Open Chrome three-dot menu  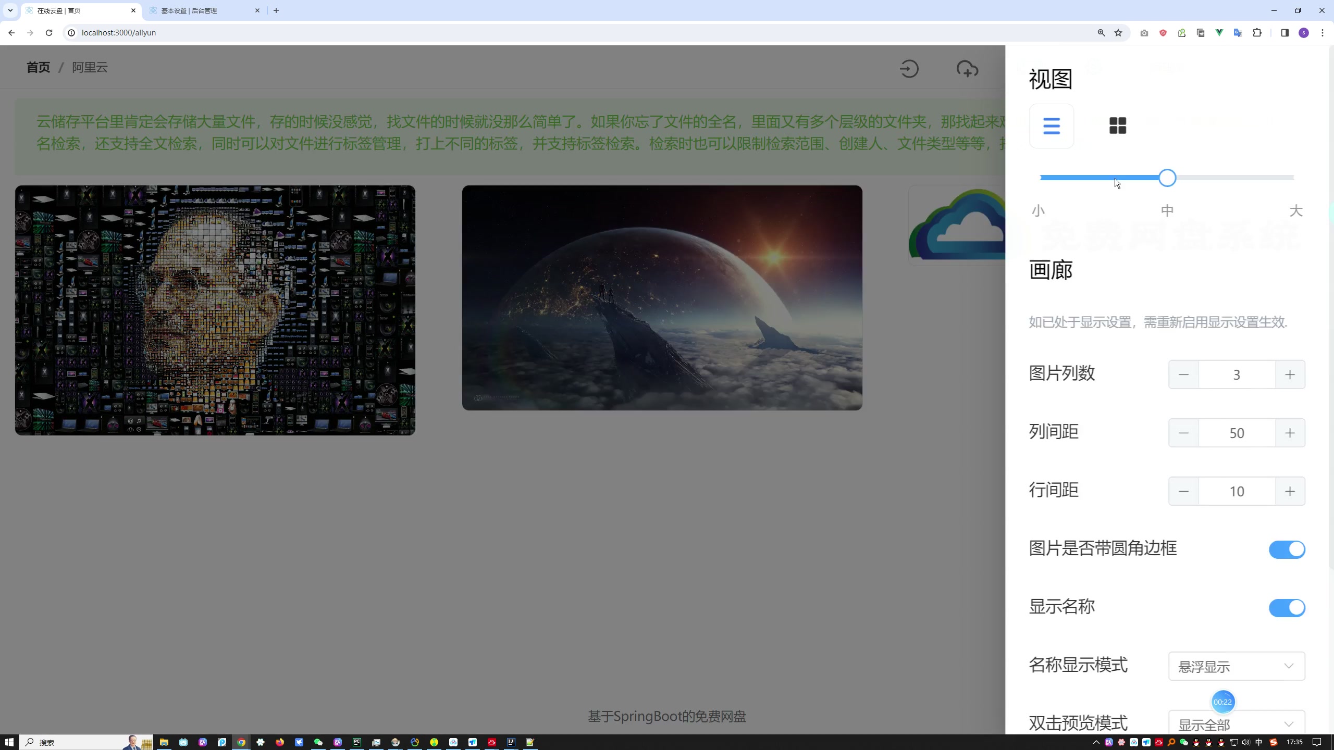1323,33
